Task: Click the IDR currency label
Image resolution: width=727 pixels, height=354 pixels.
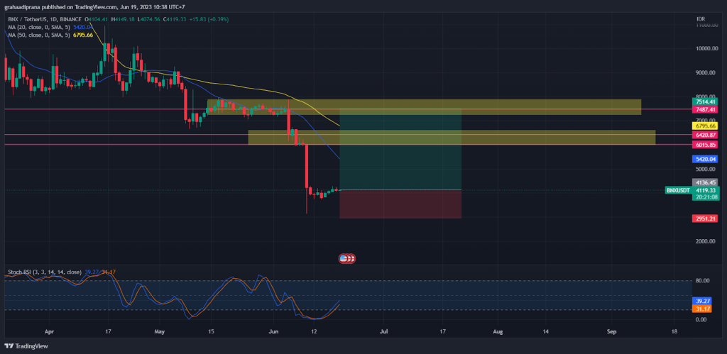Action: pos(701,19)
